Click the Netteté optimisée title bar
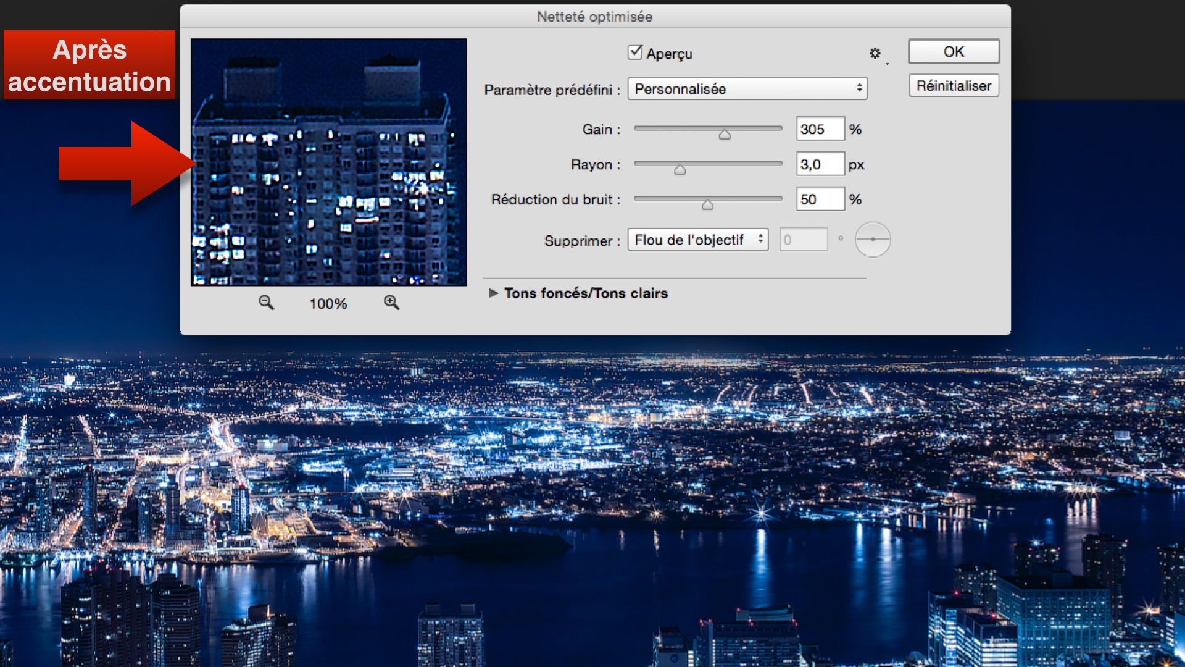 pos(594,17)
